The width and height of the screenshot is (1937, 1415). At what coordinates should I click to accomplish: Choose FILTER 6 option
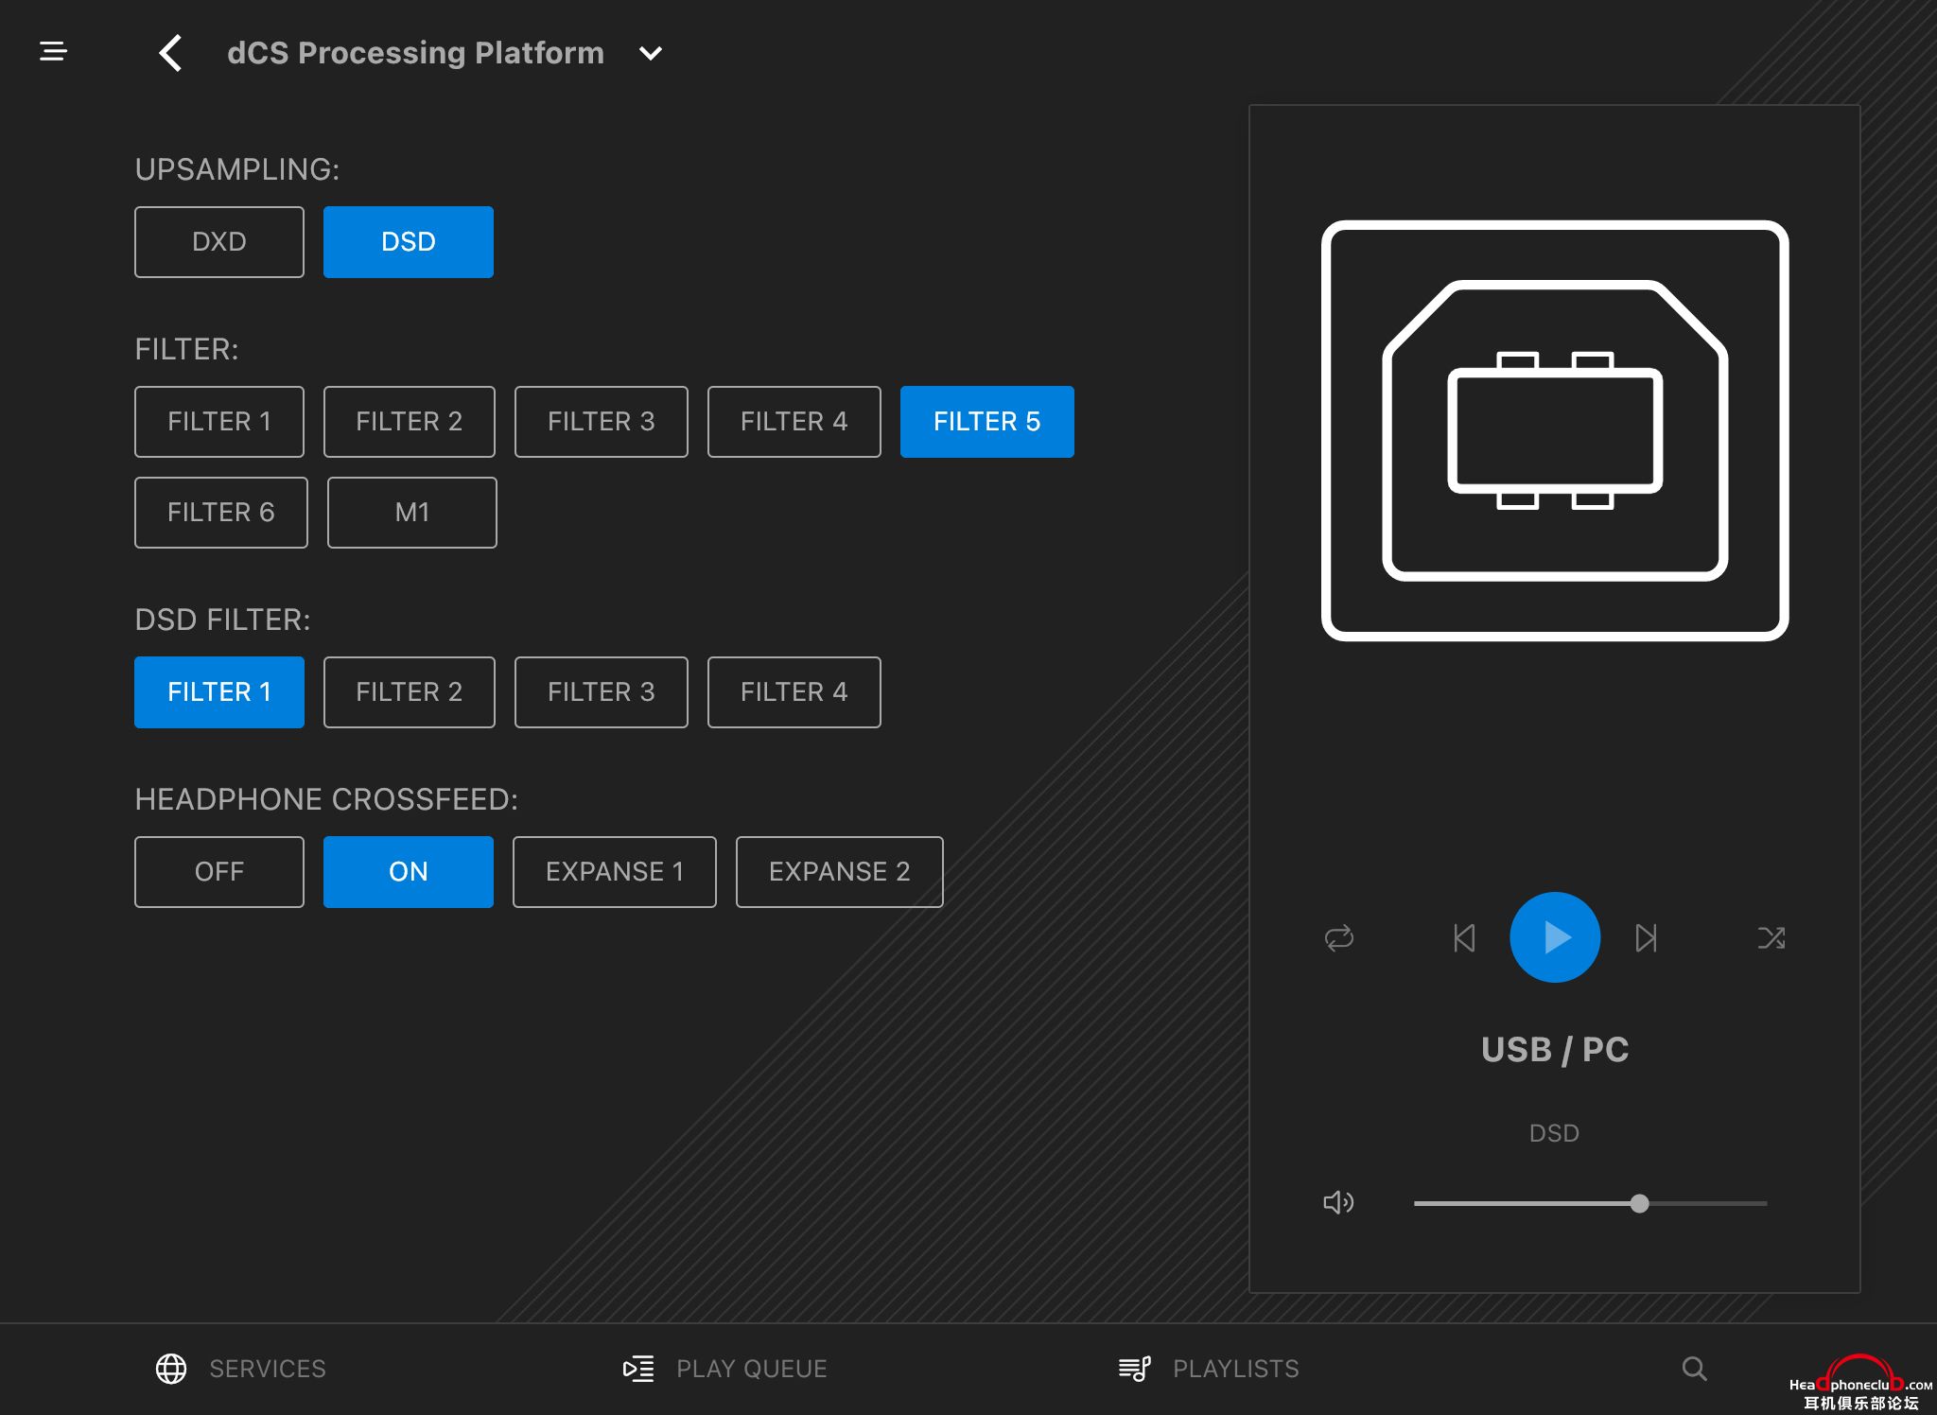pyautogui.click(x=221, y=513)
